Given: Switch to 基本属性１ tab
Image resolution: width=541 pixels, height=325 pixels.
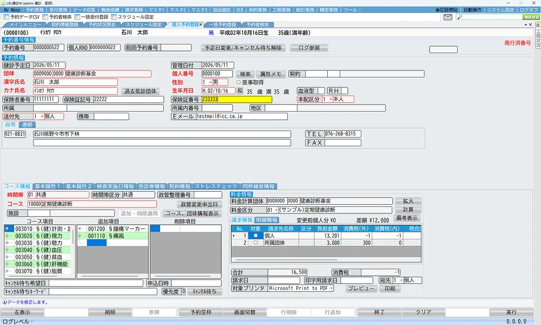Looking at the screenshot, I should pos(48,186).
